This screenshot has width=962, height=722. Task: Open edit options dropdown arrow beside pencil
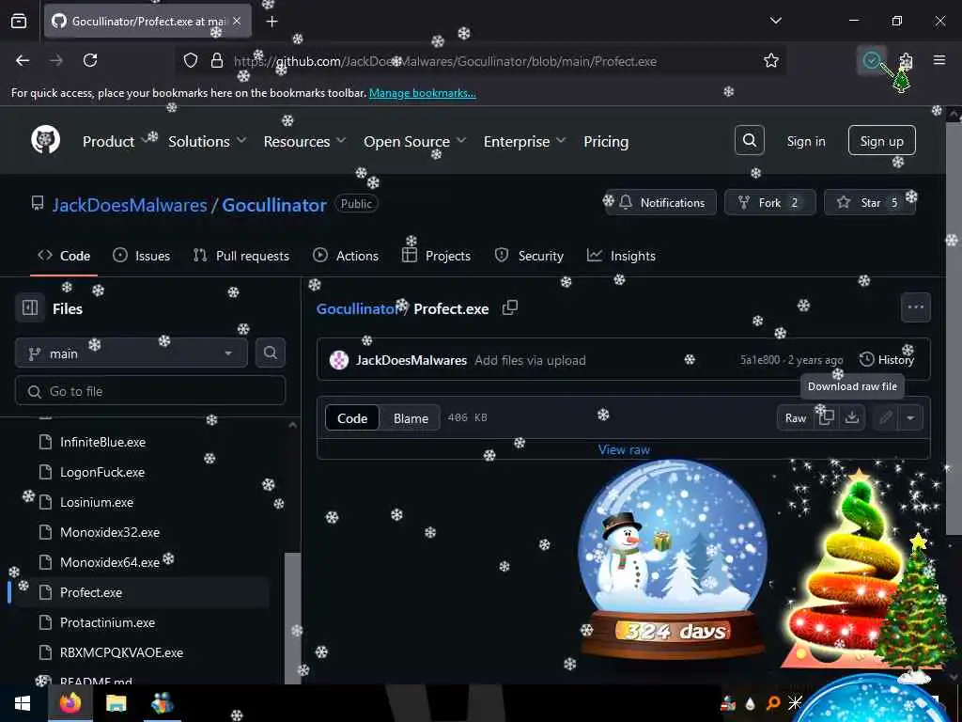(x=910, y=418)
